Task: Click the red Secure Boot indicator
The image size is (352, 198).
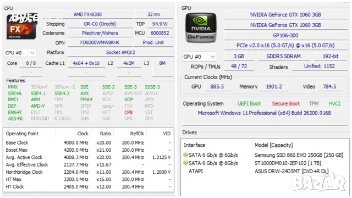Action: (286, 104)
